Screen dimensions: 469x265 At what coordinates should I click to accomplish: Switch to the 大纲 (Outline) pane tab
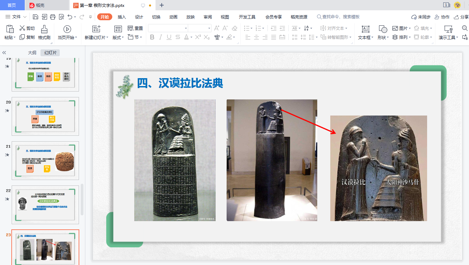(x=32, y=52)
